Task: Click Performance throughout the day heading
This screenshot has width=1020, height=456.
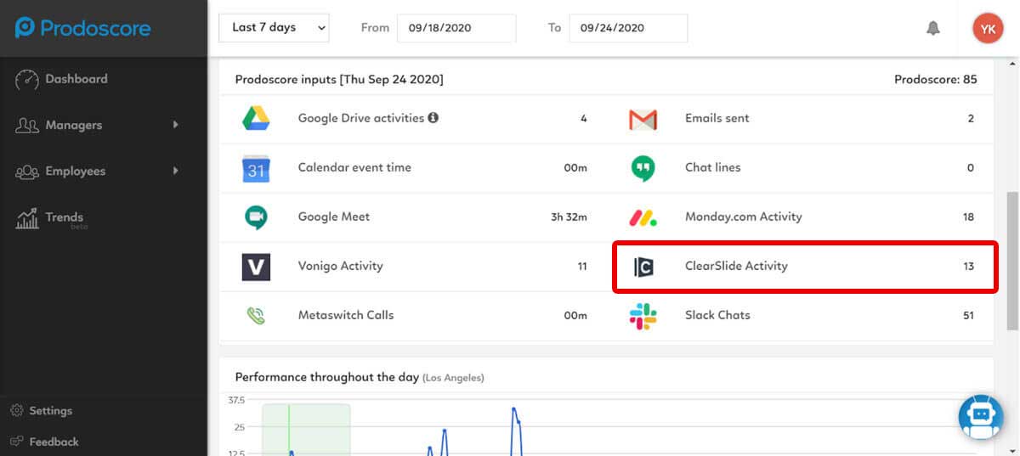Action: [360, 377]
